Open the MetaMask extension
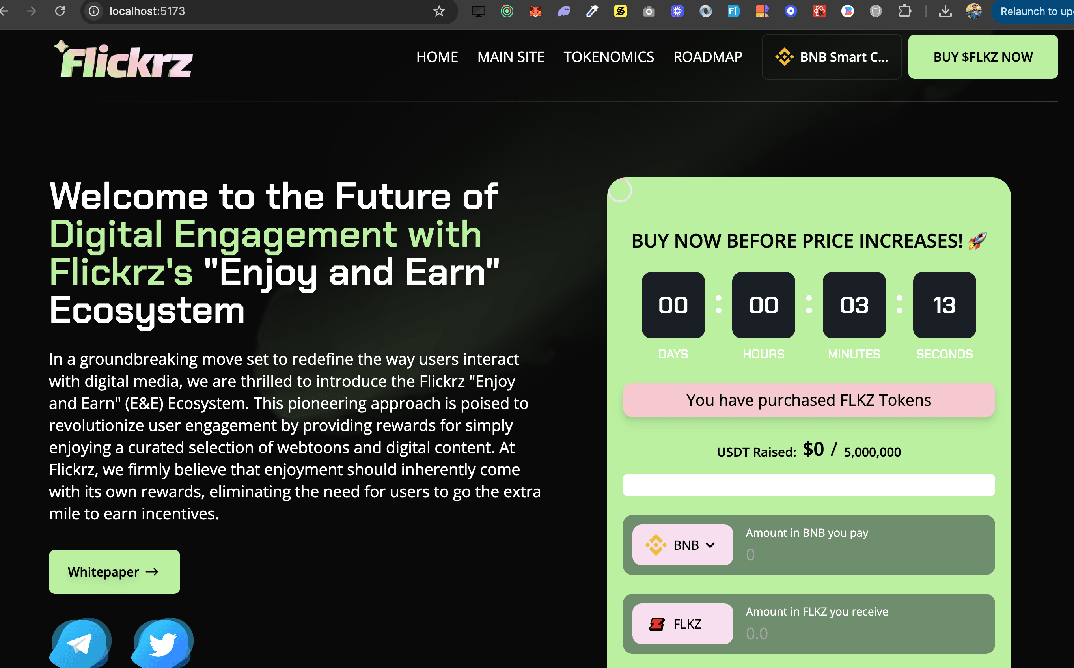 point(535,11)
